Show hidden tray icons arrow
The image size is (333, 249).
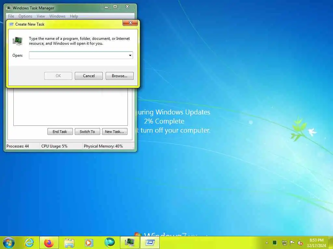pyautogui.click(x=267, y=243)
